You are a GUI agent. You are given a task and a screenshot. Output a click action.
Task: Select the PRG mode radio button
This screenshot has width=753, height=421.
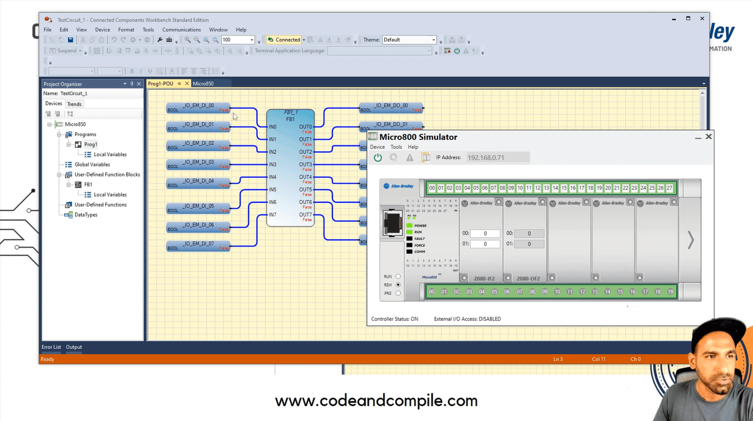click(x=398, y=293)
